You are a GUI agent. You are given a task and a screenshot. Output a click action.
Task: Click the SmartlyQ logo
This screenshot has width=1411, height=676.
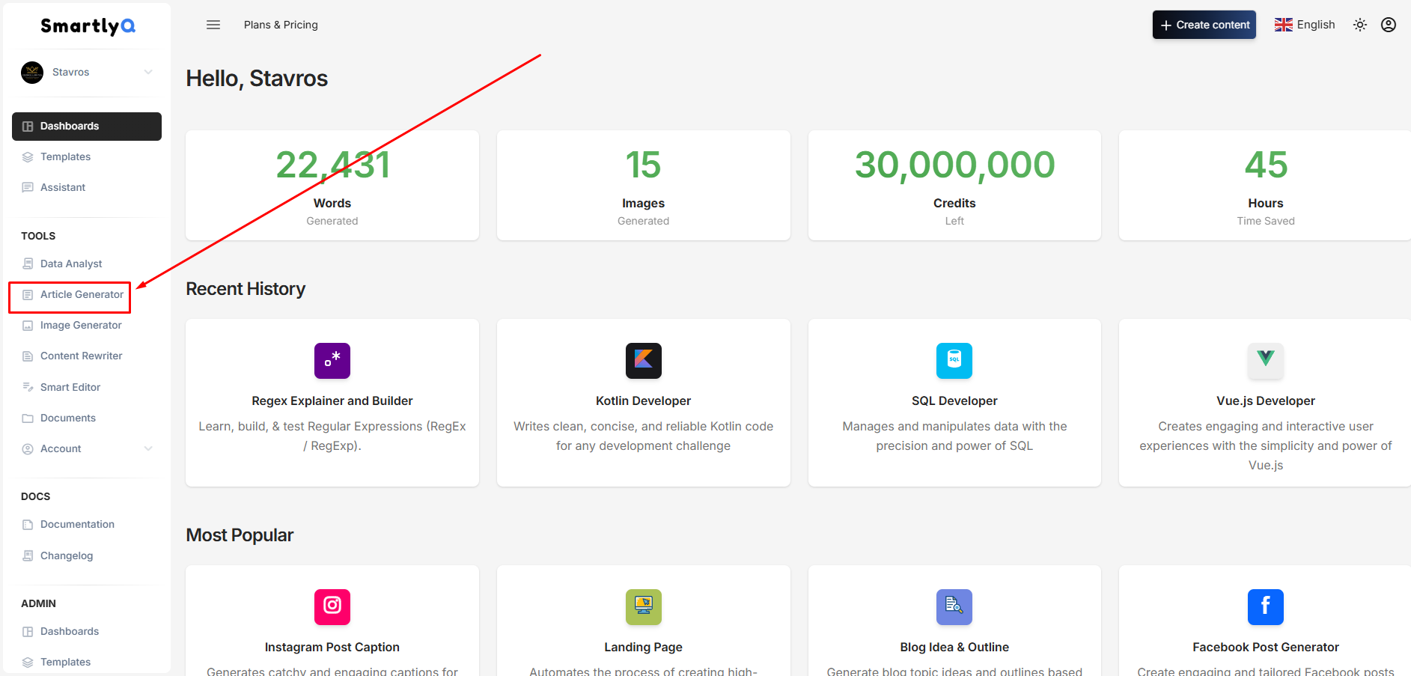(88, 26)
